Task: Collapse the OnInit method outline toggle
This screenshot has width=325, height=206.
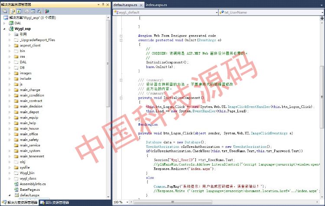Action: tap(121, 40)
